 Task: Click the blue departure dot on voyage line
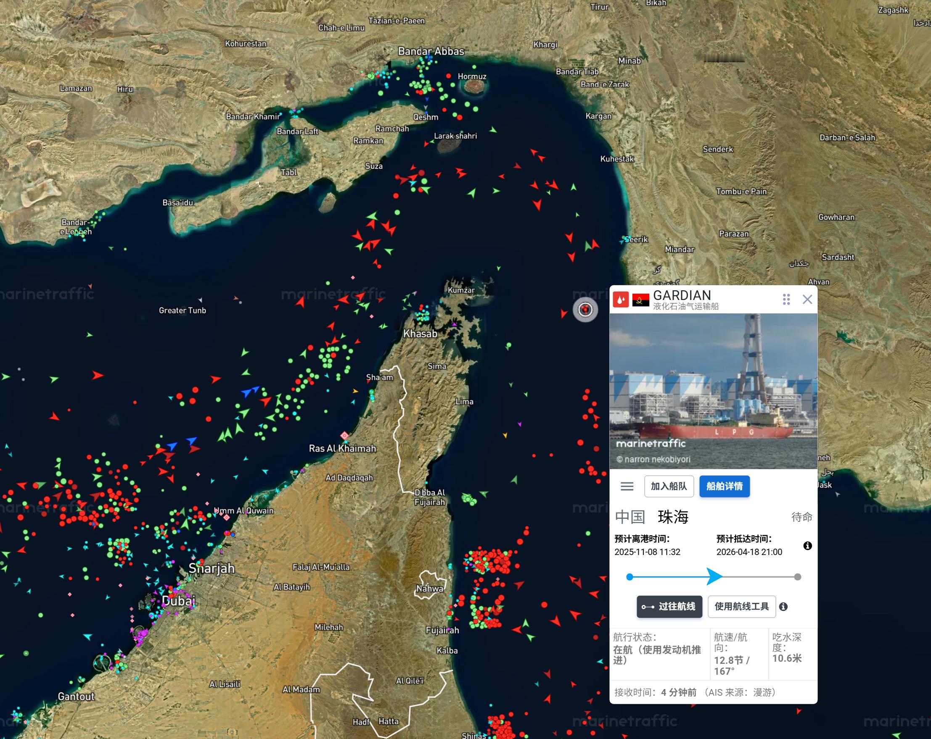pos(629,577)
